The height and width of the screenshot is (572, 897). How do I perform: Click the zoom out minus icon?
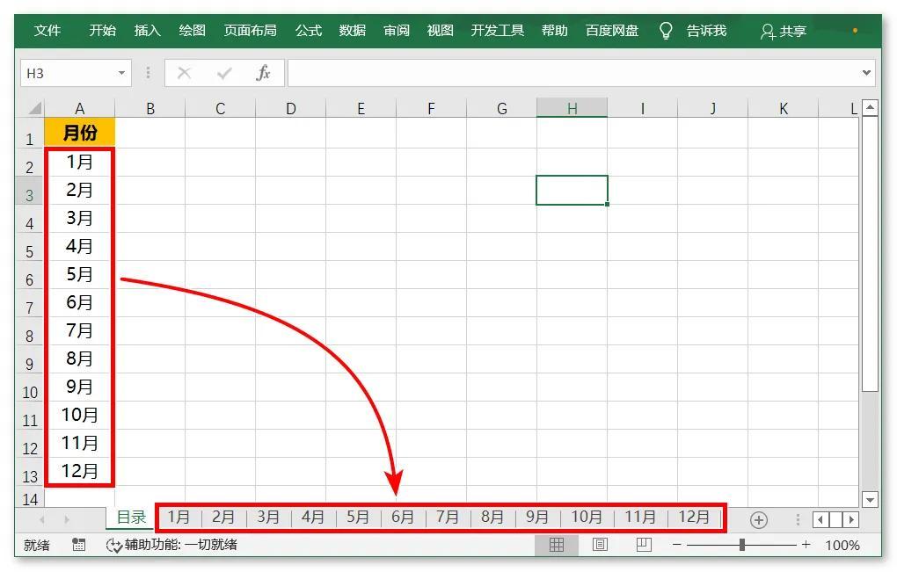coord(677,545)
